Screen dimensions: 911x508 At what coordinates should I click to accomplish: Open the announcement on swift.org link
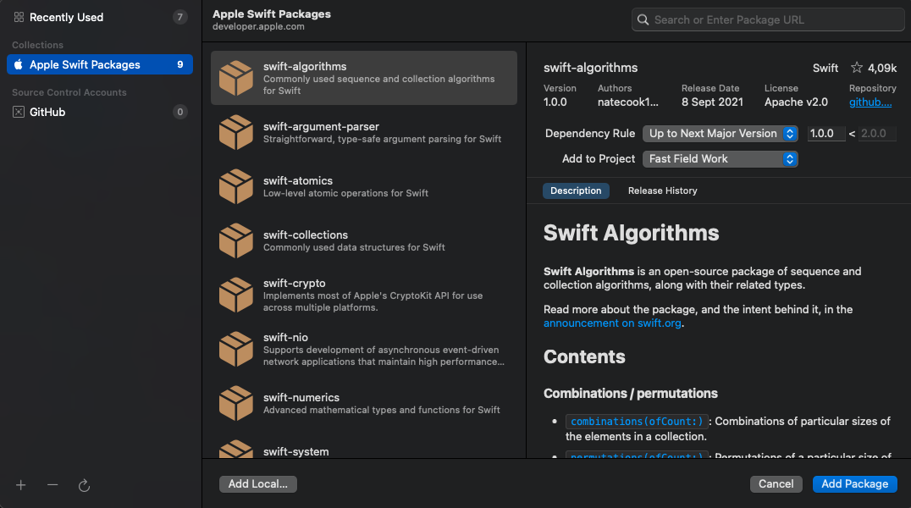pos(612,323)
